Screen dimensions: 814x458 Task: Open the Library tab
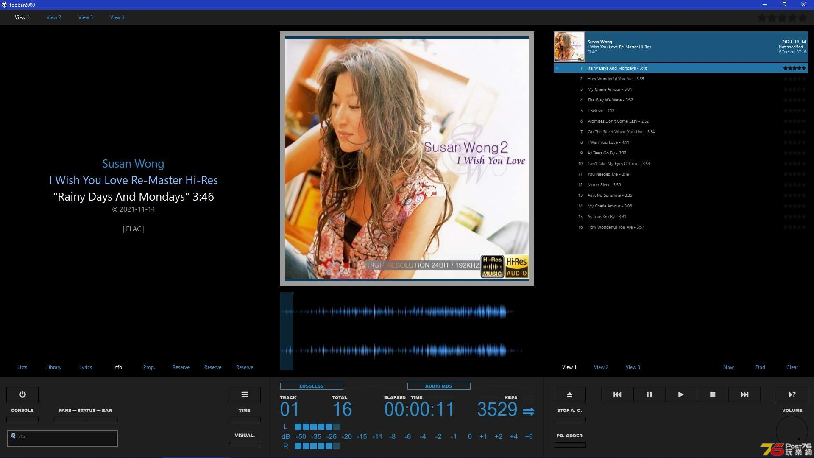pyautogui.click(x=54, y=367)
